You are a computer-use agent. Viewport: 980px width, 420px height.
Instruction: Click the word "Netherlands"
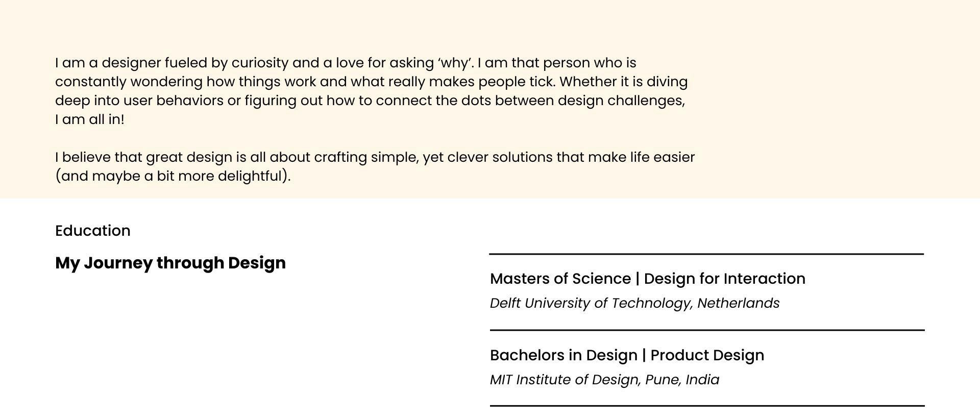738,303
